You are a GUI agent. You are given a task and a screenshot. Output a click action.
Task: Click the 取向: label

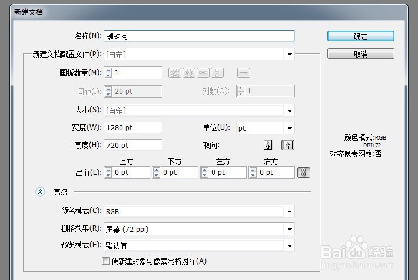pyautogui.click(x=211, y=145)
